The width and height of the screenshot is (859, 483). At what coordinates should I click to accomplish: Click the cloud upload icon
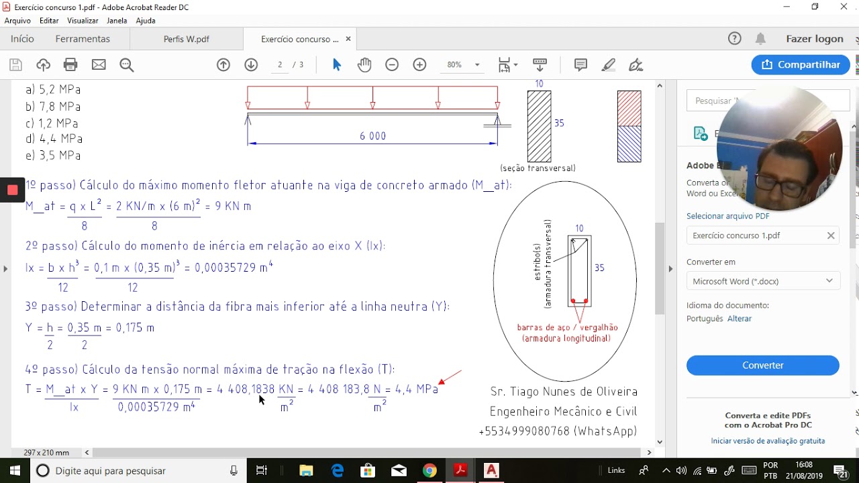point(44,65)
